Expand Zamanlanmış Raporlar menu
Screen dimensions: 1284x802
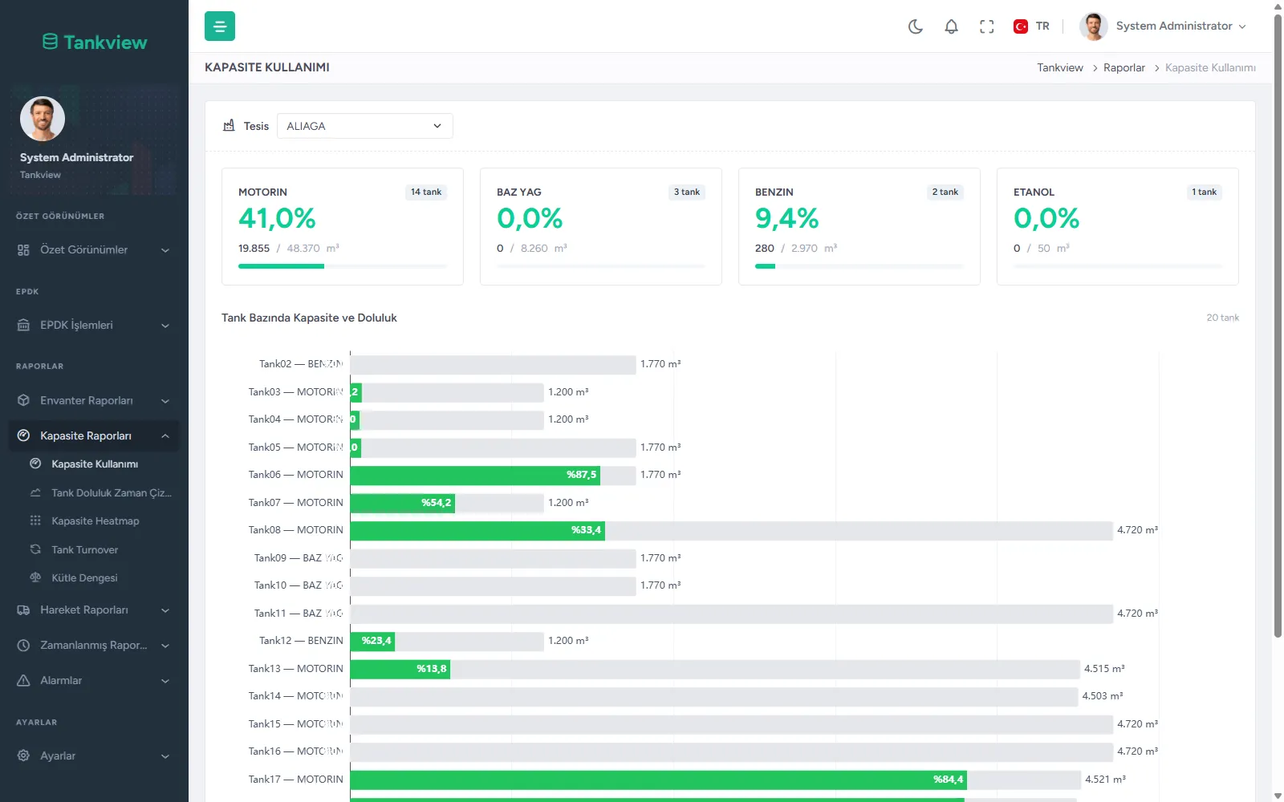click(x=94, y=646)
